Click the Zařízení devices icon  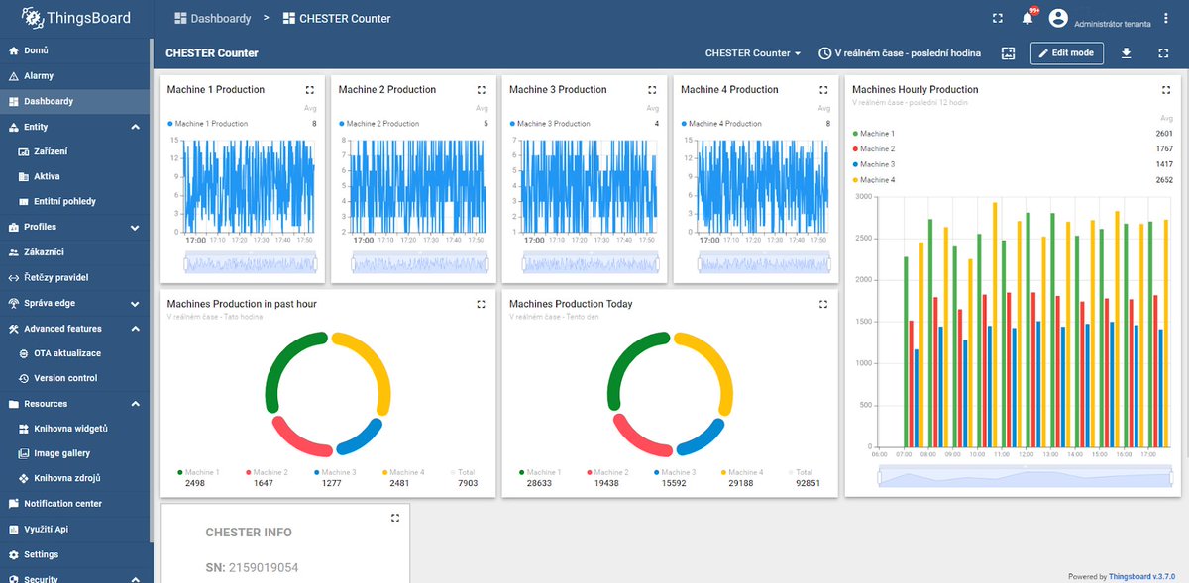pos(25,151)
